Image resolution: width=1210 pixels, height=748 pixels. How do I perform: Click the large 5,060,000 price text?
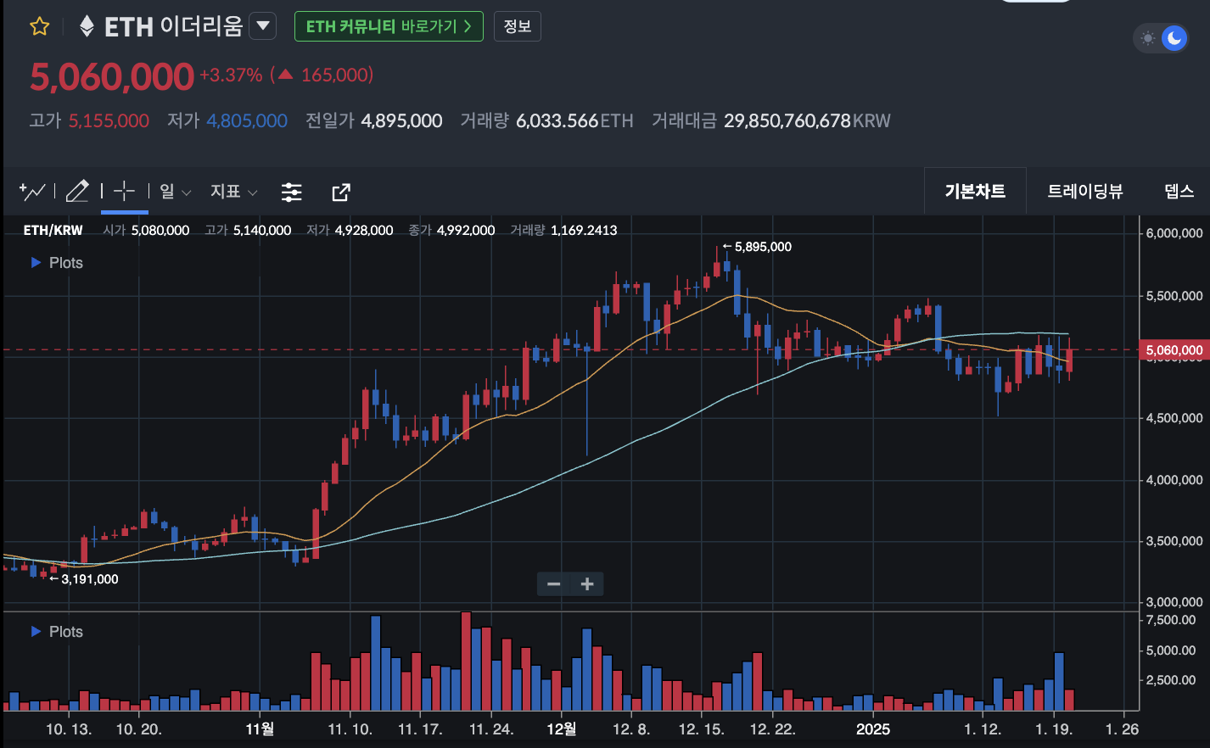click(x=112, y=76)
